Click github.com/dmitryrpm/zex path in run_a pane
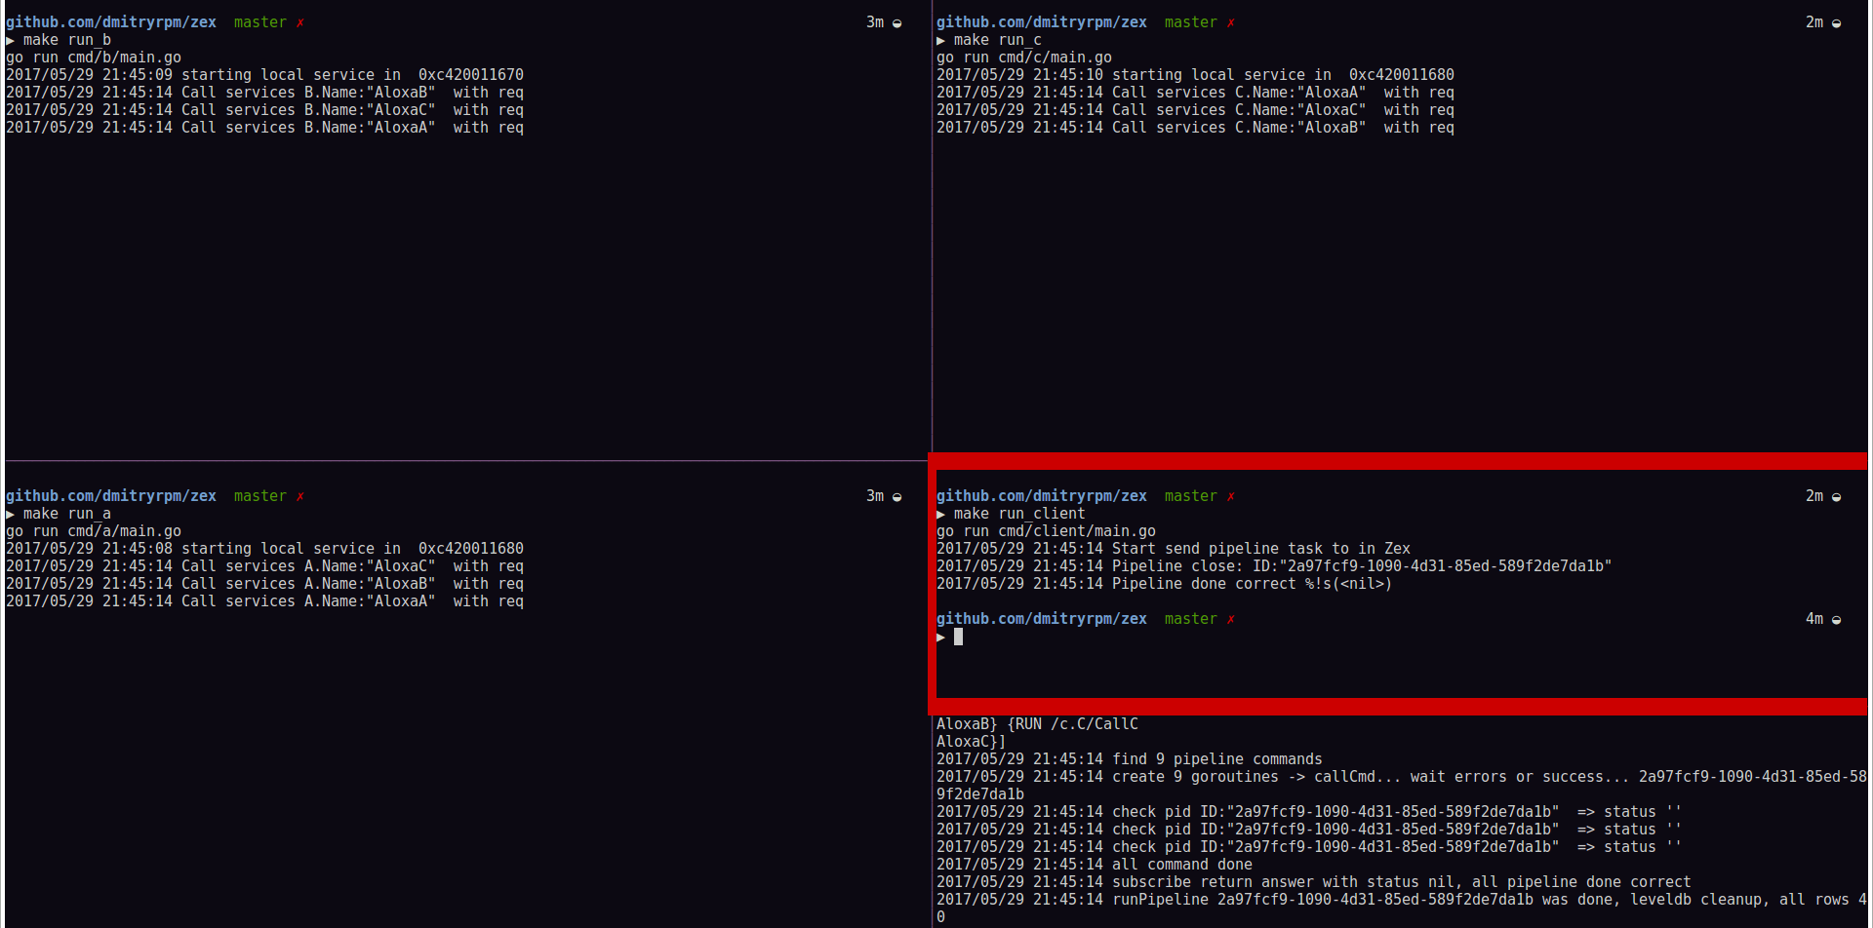Viewport: 1873px width, 928px height. coord(111,496)
